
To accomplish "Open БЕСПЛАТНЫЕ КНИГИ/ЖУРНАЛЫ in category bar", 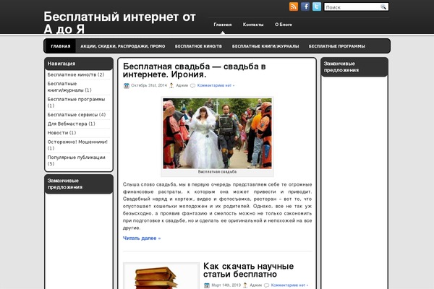I will click(x=265, y=46).
